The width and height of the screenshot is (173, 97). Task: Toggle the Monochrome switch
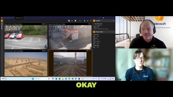click(95, 36)
